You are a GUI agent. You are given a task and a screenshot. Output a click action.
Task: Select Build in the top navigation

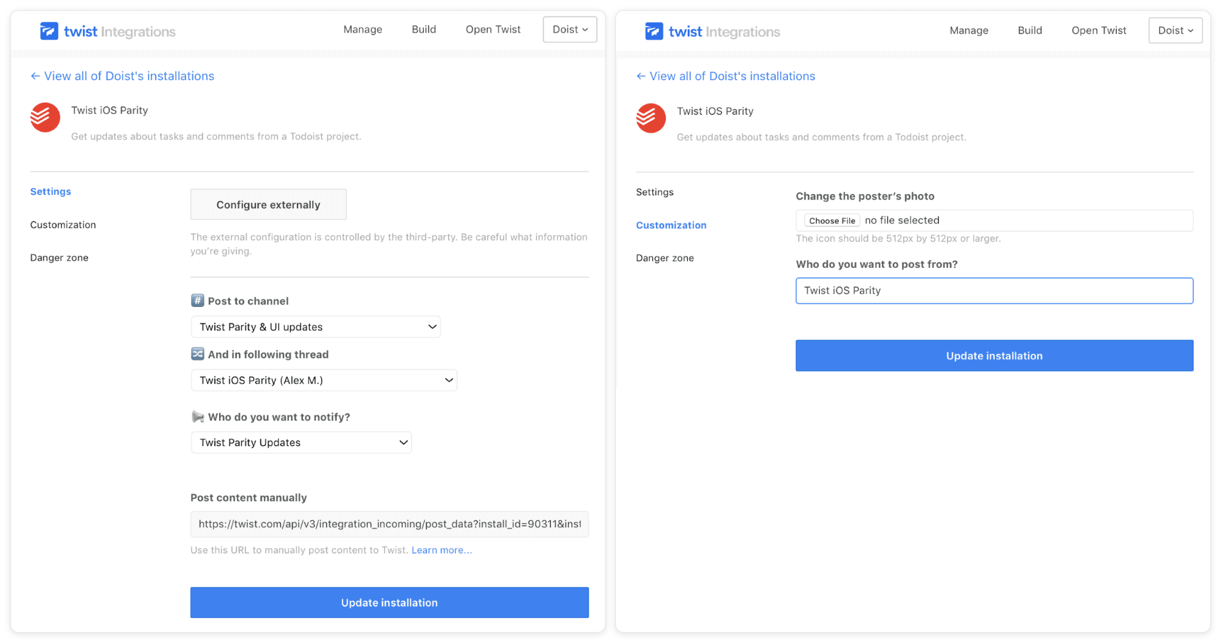click(x=423, y=29)
